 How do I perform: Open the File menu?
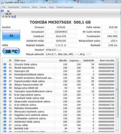4,7
